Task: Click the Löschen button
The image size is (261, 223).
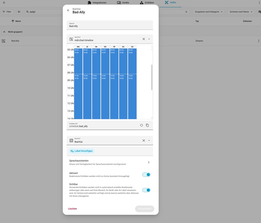Action: click(x=72, y=209)
